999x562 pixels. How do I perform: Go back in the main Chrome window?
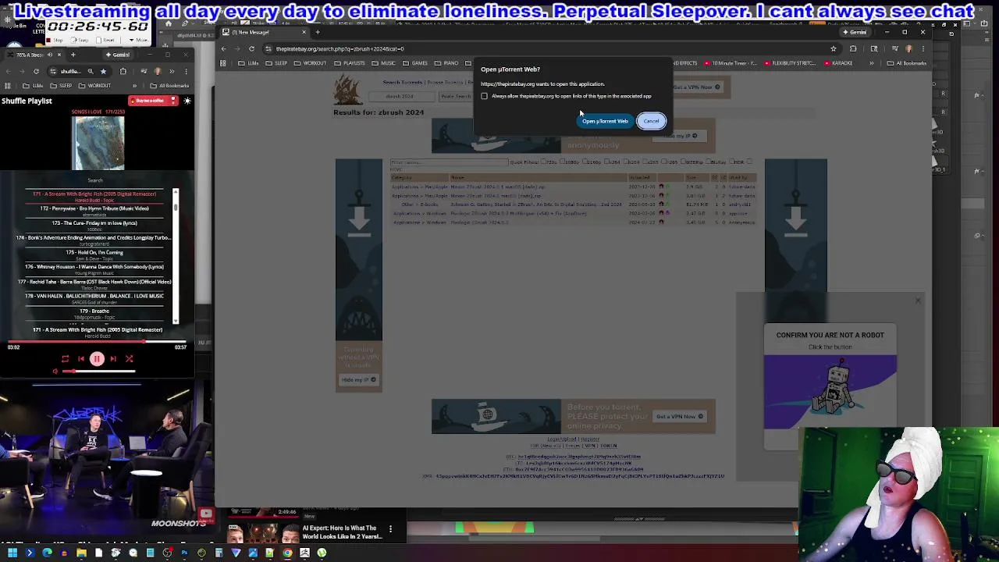click(223, 48)
